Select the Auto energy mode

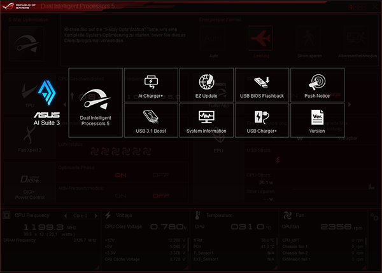(212, 38)
